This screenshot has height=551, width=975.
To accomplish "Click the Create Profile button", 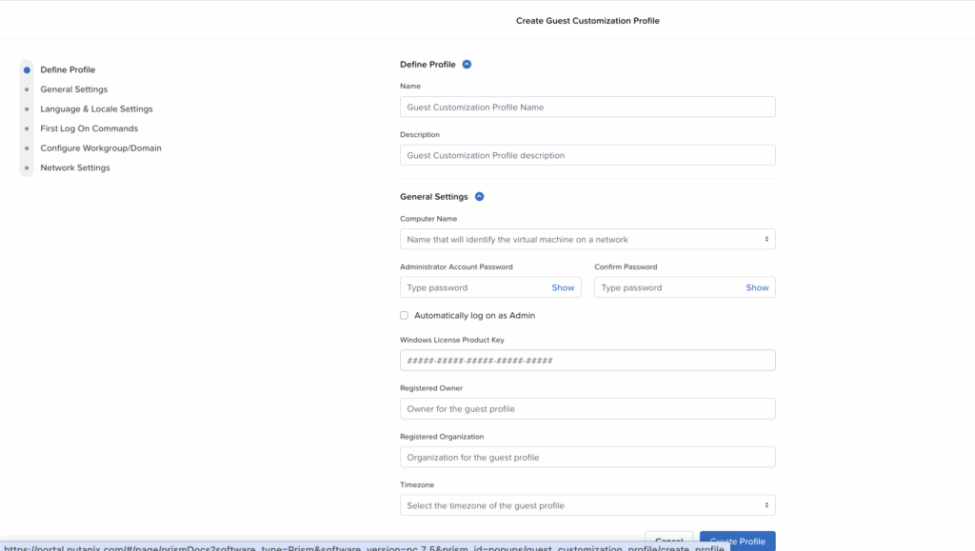I will [x=736, y=541].
